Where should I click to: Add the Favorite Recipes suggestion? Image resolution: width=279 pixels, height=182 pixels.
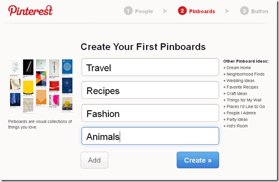tap(241, 87)
